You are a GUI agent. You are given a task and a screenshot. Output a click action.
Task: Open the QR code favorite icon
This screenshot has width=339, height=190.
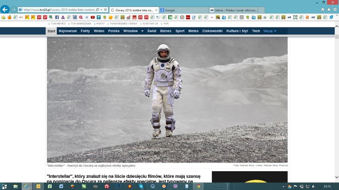[75, 17]
